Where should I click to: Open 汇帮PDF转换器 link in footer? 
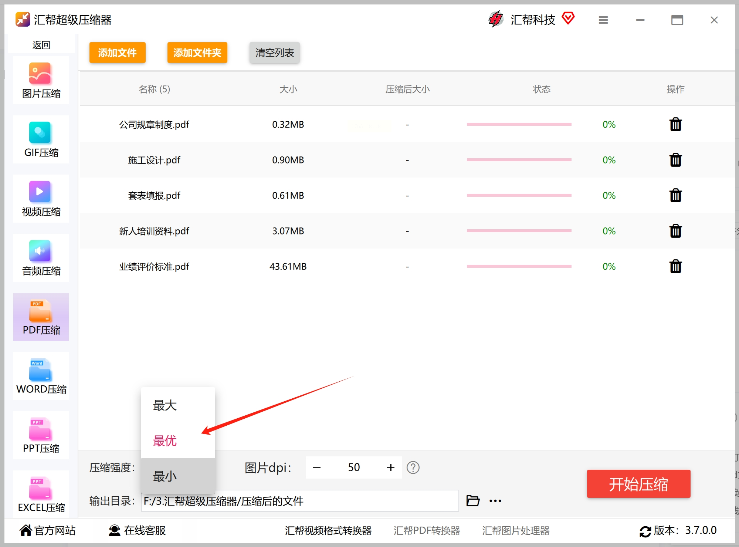(x=427, y=531)
